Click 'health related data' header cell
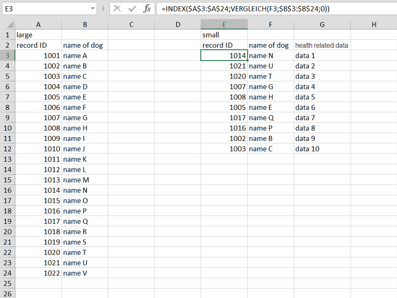Image resolution: width=397 pixels, height=298 pixels. (x=322, y=45)
